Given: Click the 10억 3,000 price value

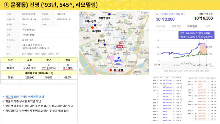Looking at the screenshot, I should [x=165, y=19].
